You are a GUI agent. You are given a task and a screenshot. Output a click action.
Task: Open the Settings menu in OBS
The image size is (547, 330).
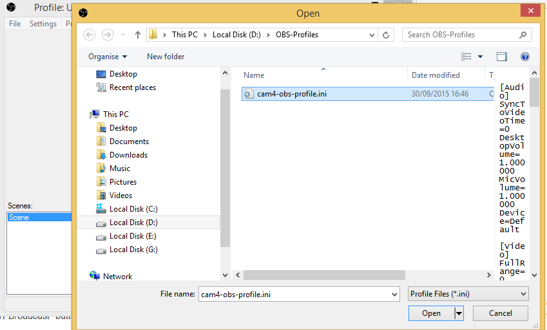coord(43,24)
